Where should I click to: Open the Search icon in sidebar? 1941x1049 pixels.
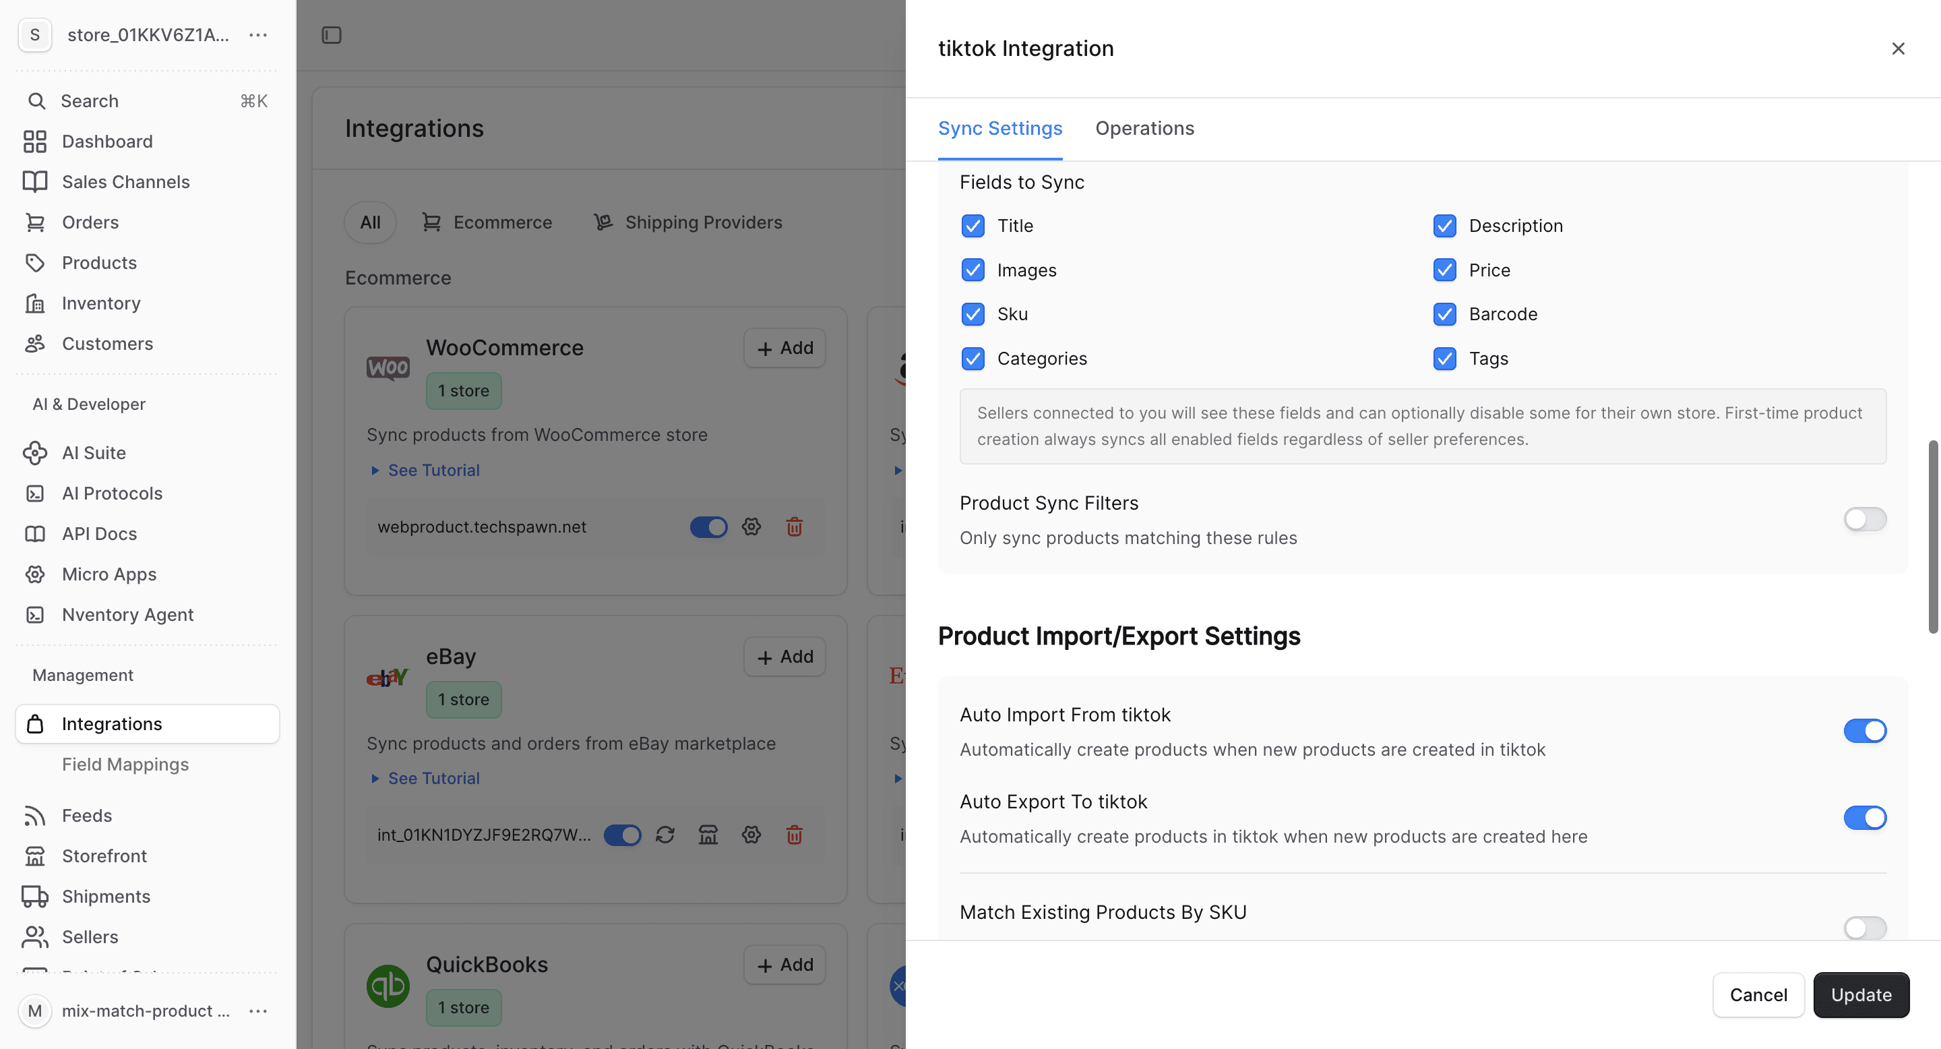pyautogui.click(x=36, y=101)
